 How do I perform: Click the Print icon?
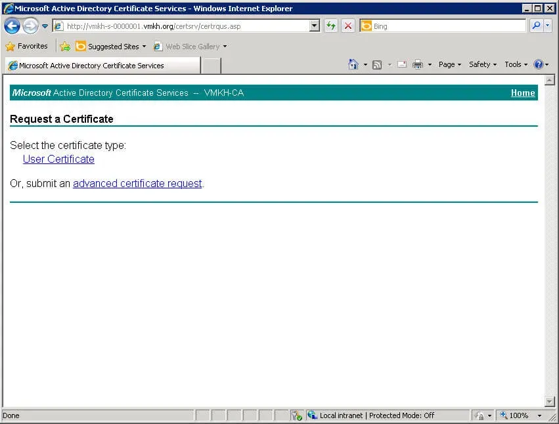(x=418, y=64)
